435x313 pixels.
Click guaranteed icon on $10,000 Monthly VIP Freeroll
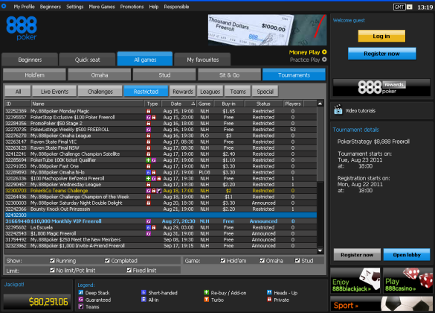pos(149,221)
